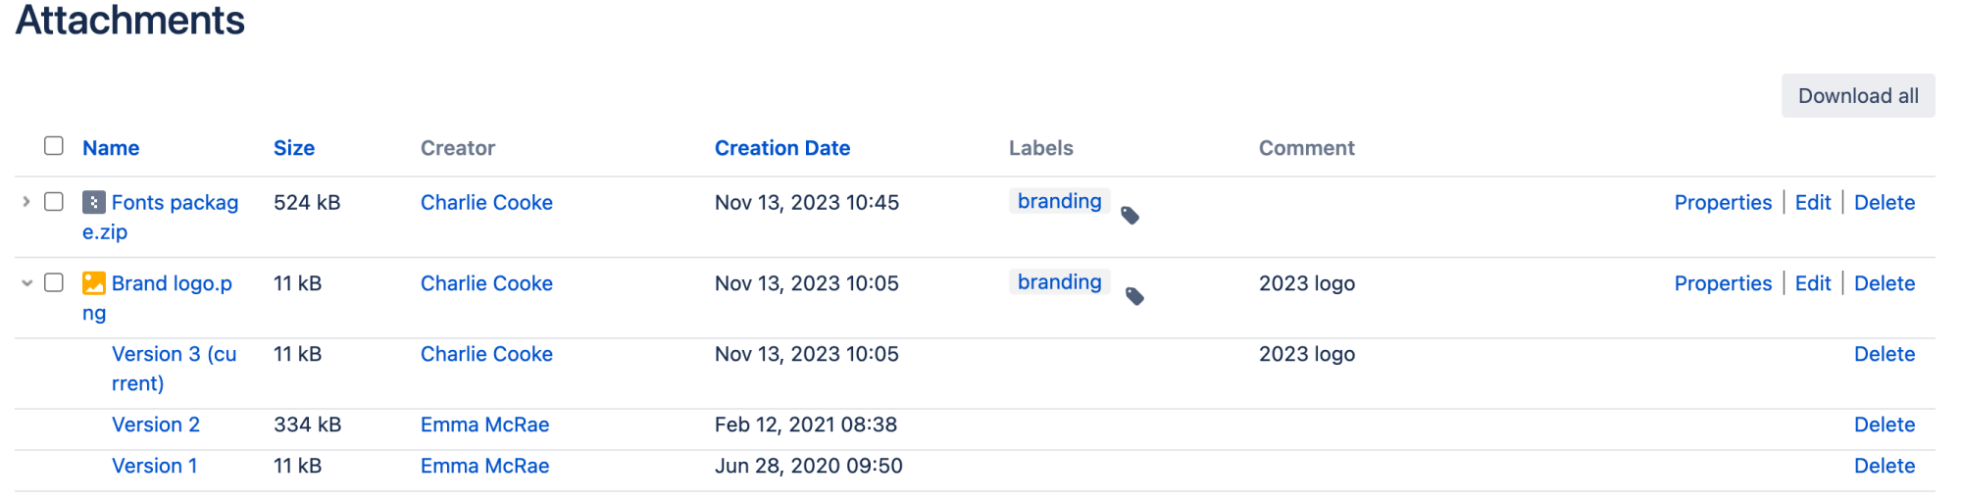The width and height of the screenshot is (1961, 502).
Task: Check the Fonts package.zip checkbox
Action: (x=54, y=202)
